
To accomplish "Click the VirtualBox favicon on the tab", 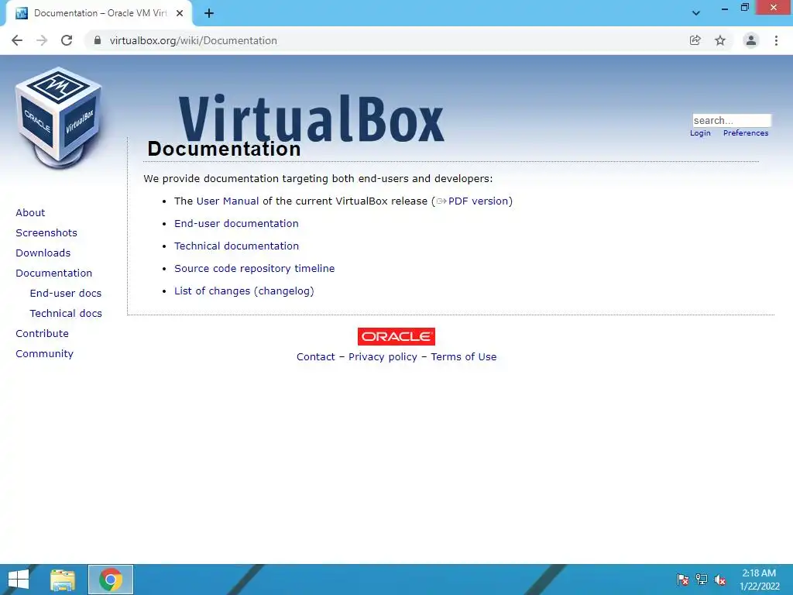I will 22,14.
